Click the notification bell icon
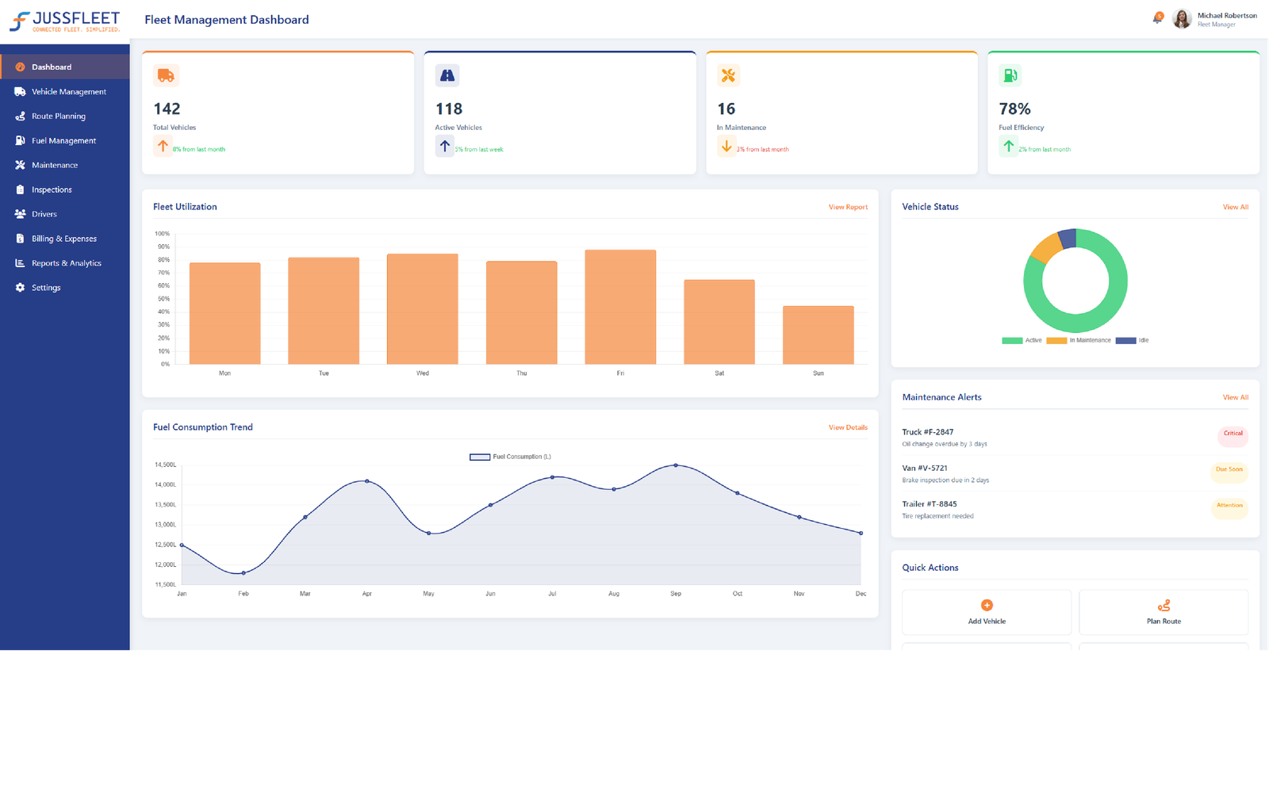Image resolution: width=1269 pixels, height=811 pixels. [1157, 18]
